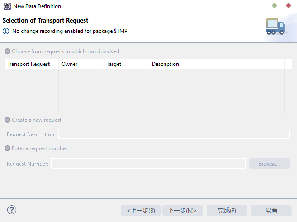Click the info icon beside the $TMP message
The height and width of the screenshot is (222, 297).
point(6,31)
